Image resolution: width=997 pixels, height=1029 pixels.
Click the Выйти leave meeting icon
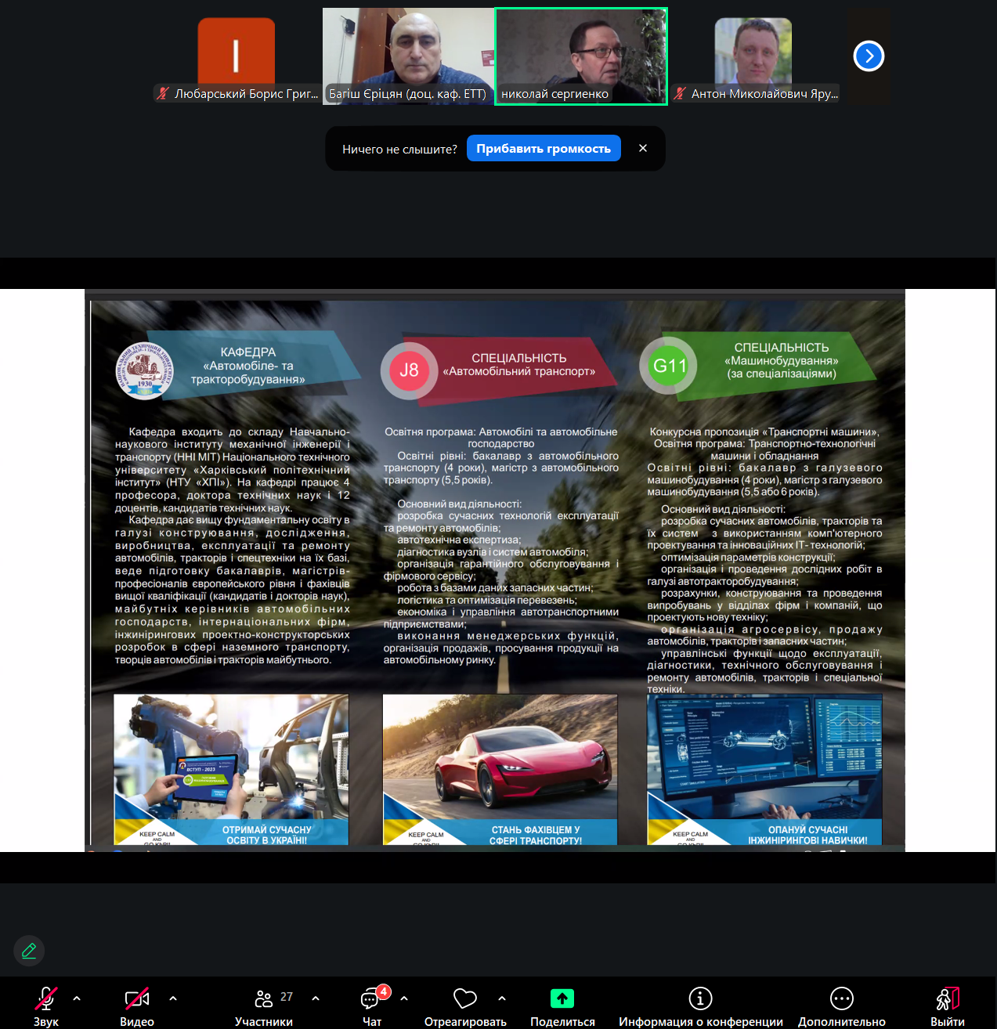948,998
